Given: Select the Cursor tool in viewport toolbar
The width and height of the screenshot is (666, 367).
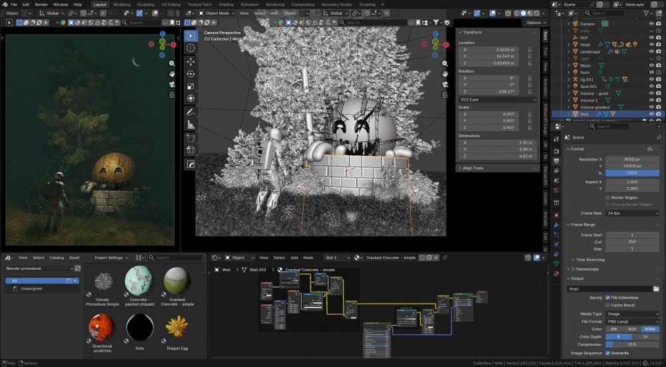Looking at the screenshot, I should [190, 49].
